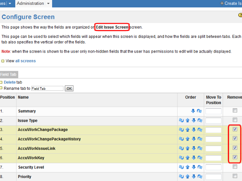
Task: Click the help icon near page title
Action: coord(240,15)
